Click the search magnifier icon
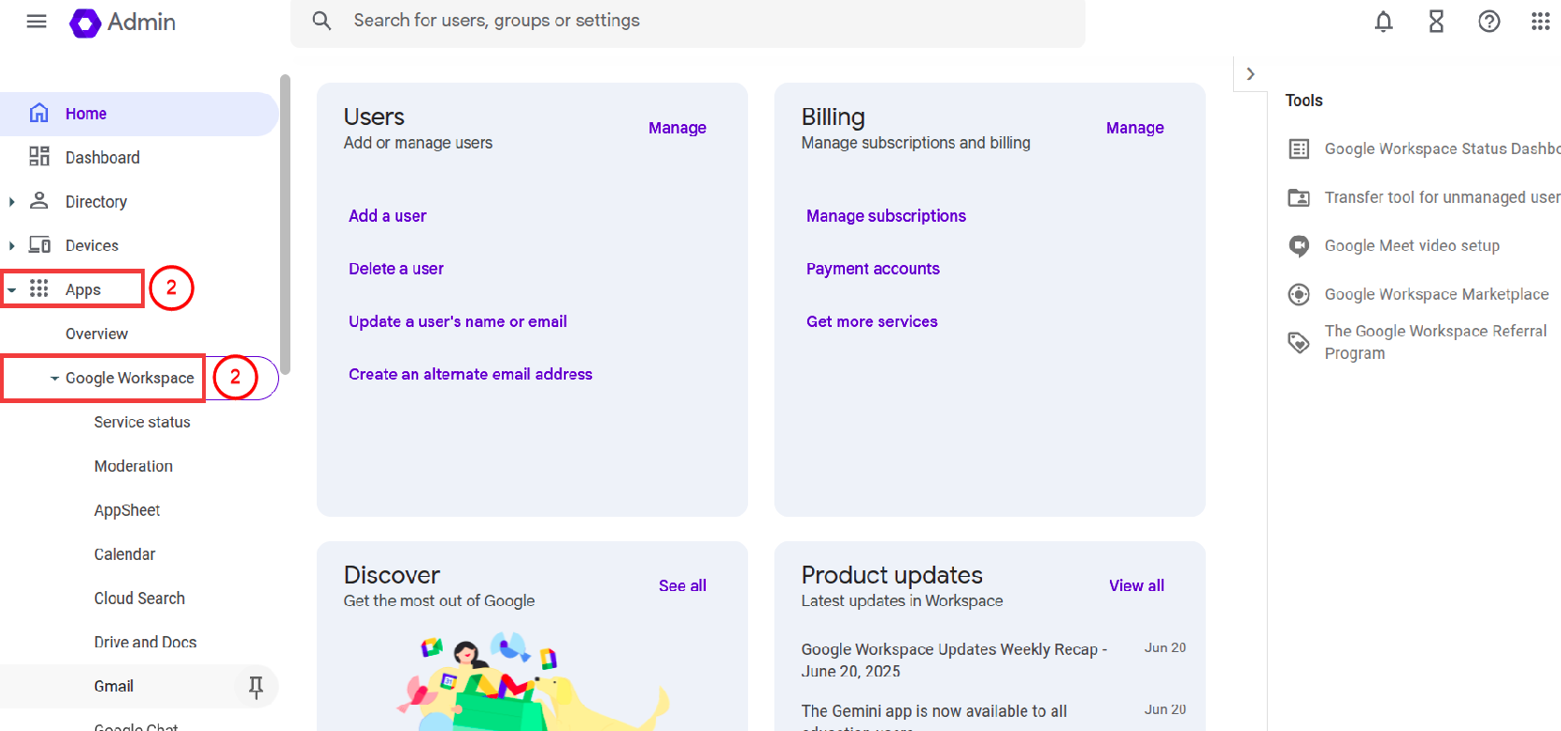 (321, 21)
